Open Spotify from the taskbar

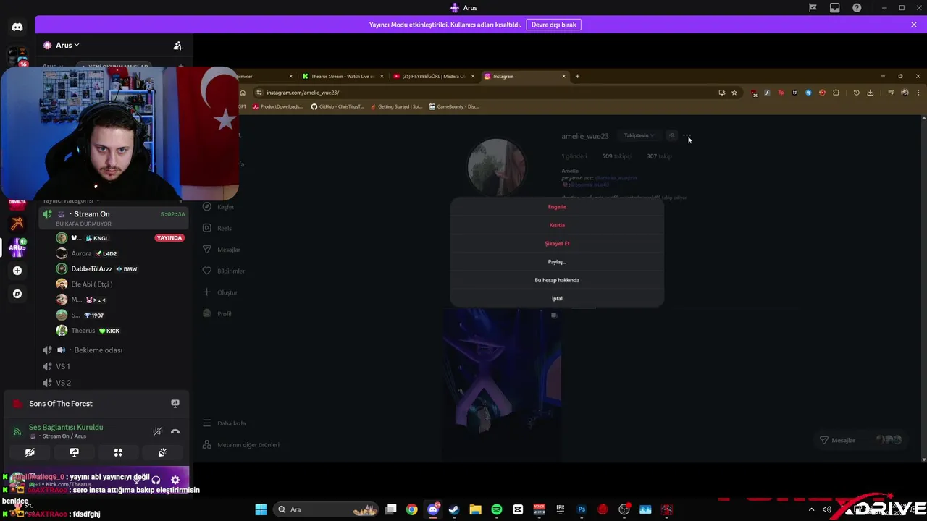click(497, 509)
